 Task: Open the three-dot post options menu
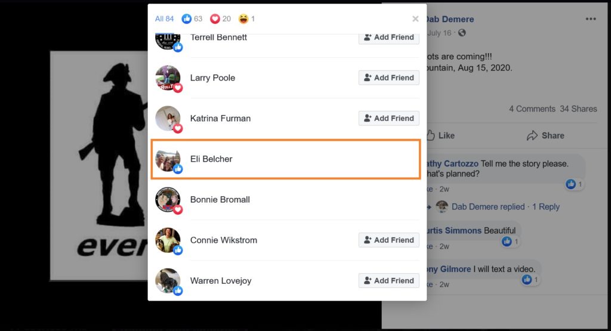590,19
